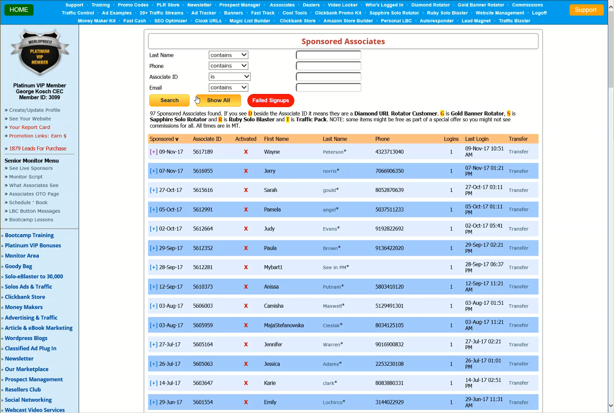Click Transfer link for Judy Evans

pyautogui.click(x=518, y=229)
